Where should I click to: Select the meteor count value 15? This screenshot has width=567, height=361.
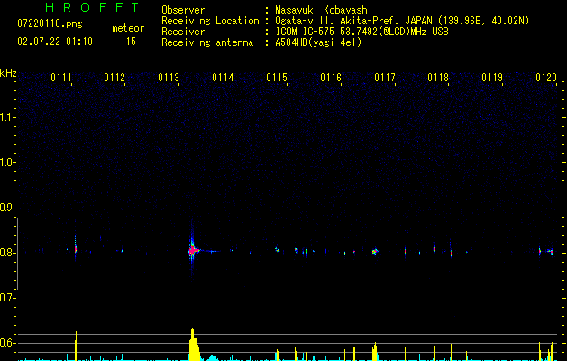pos(131,42)
